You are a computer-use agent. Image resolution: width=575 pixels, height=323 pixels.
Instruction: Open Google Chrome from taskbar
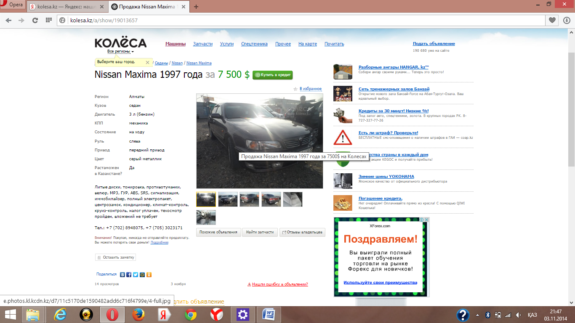(x=190, y=315)
